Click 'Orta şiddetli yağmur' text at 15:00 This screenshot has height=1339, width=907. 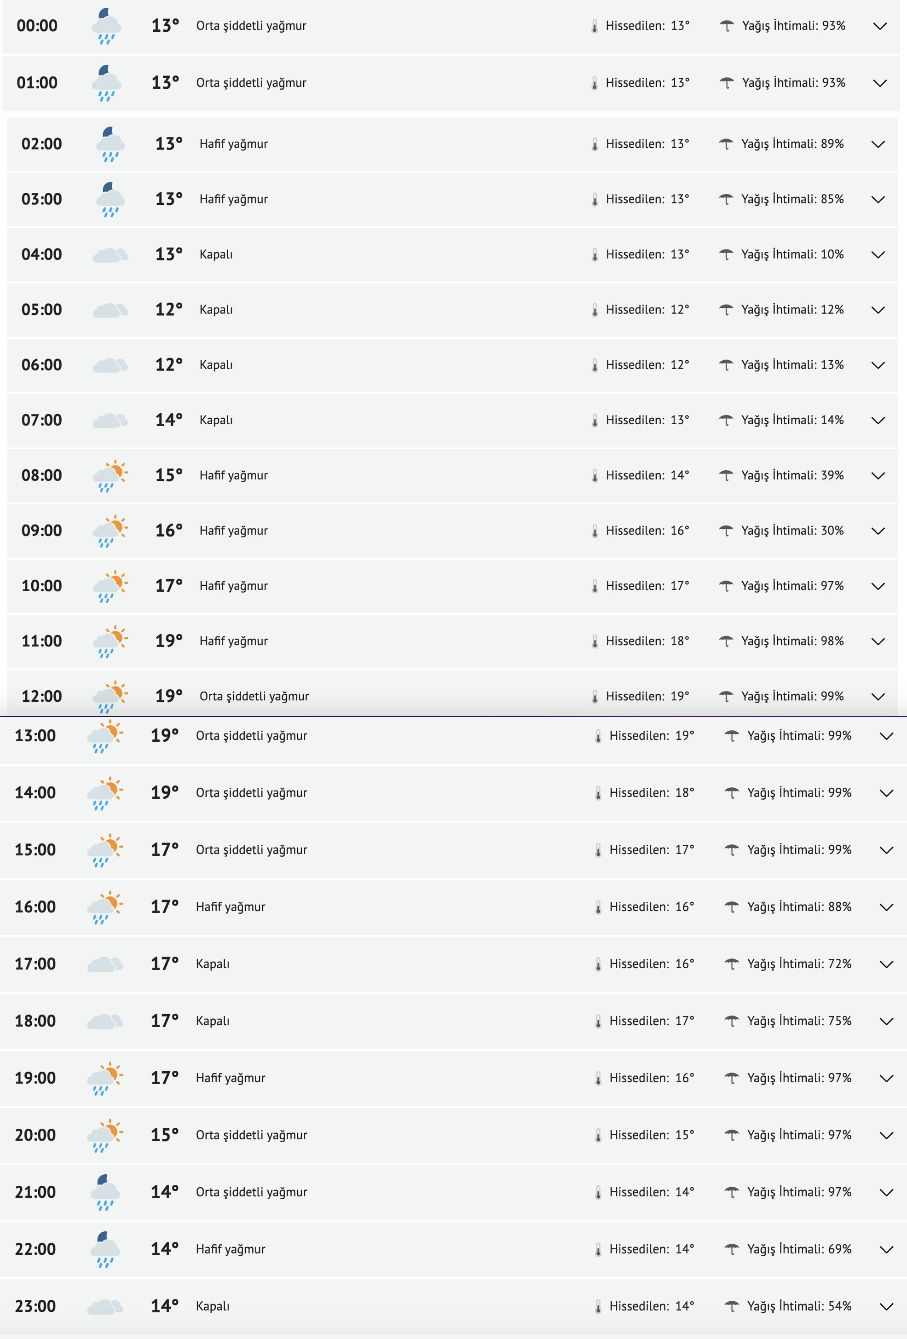tap(251, 850)
